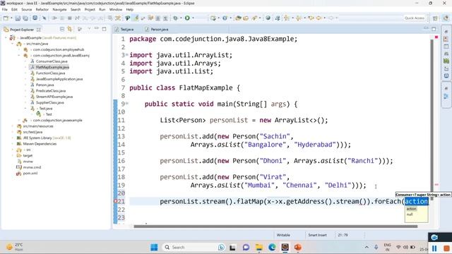Choose 'null' in the autocomplete popup

coord(410,214)
